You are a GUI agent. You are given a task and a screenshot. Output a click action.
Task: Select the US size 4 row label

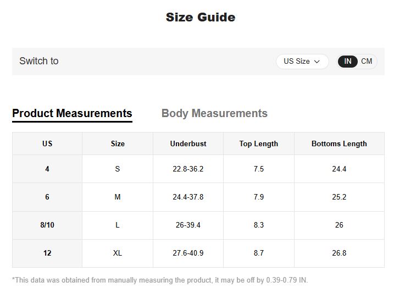[x=47, y=169]
